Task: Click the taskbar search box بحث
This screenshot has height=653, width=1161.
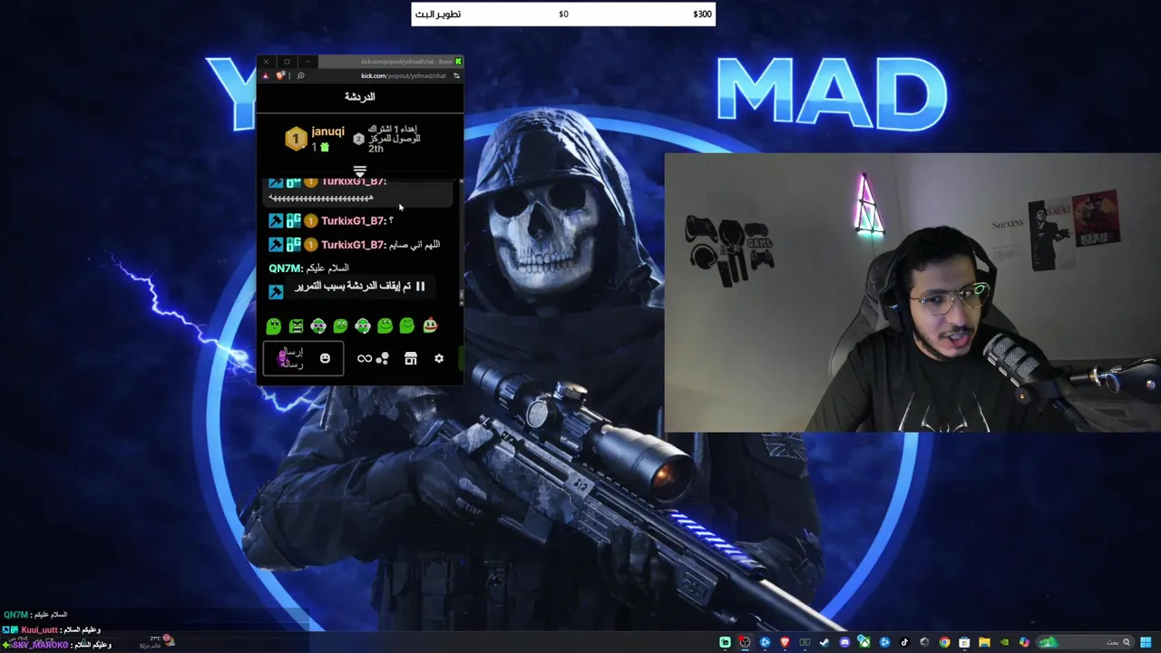Action: coord(1085,642)
